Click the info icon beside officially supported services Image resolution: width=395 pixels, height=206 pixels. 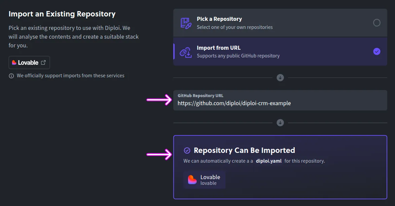tap(11, 76)
